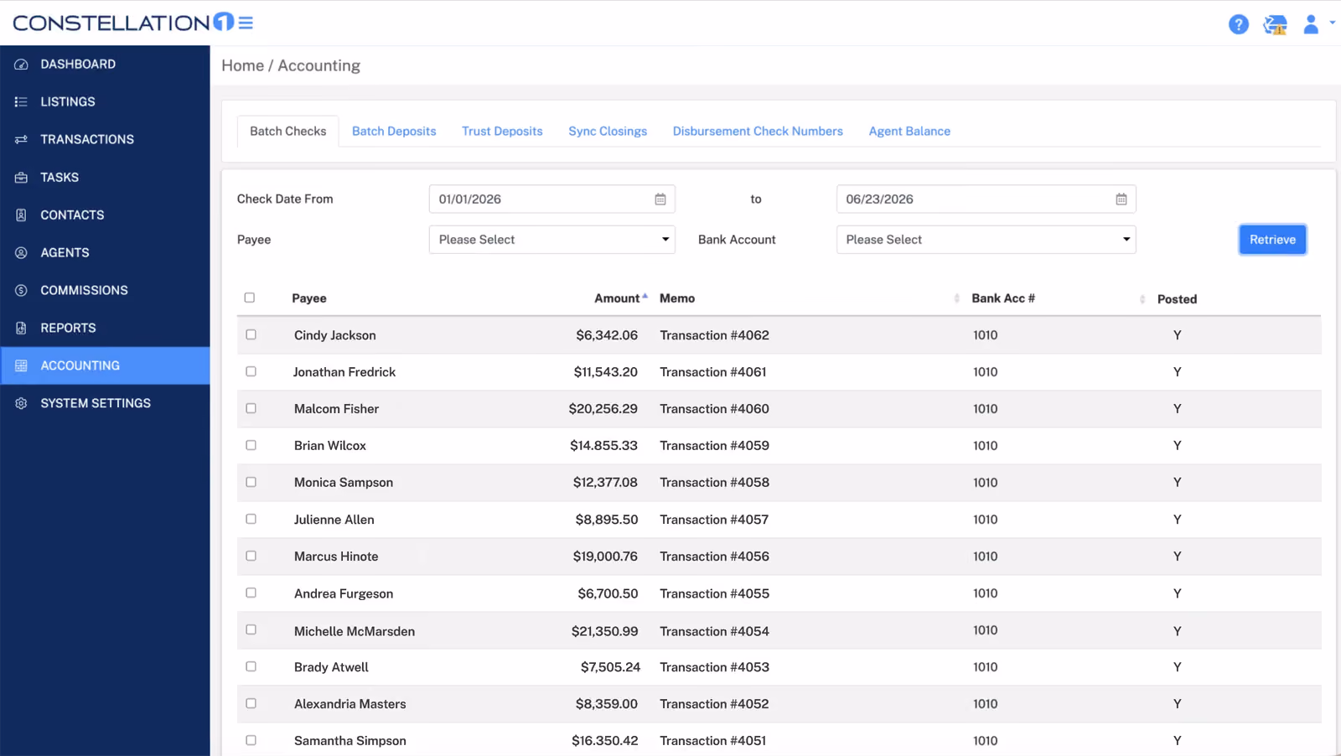Image resolution: width=1341 pixels, height=756 pixels.
Task: Click the Reports document icon
Action: [22, 329]
